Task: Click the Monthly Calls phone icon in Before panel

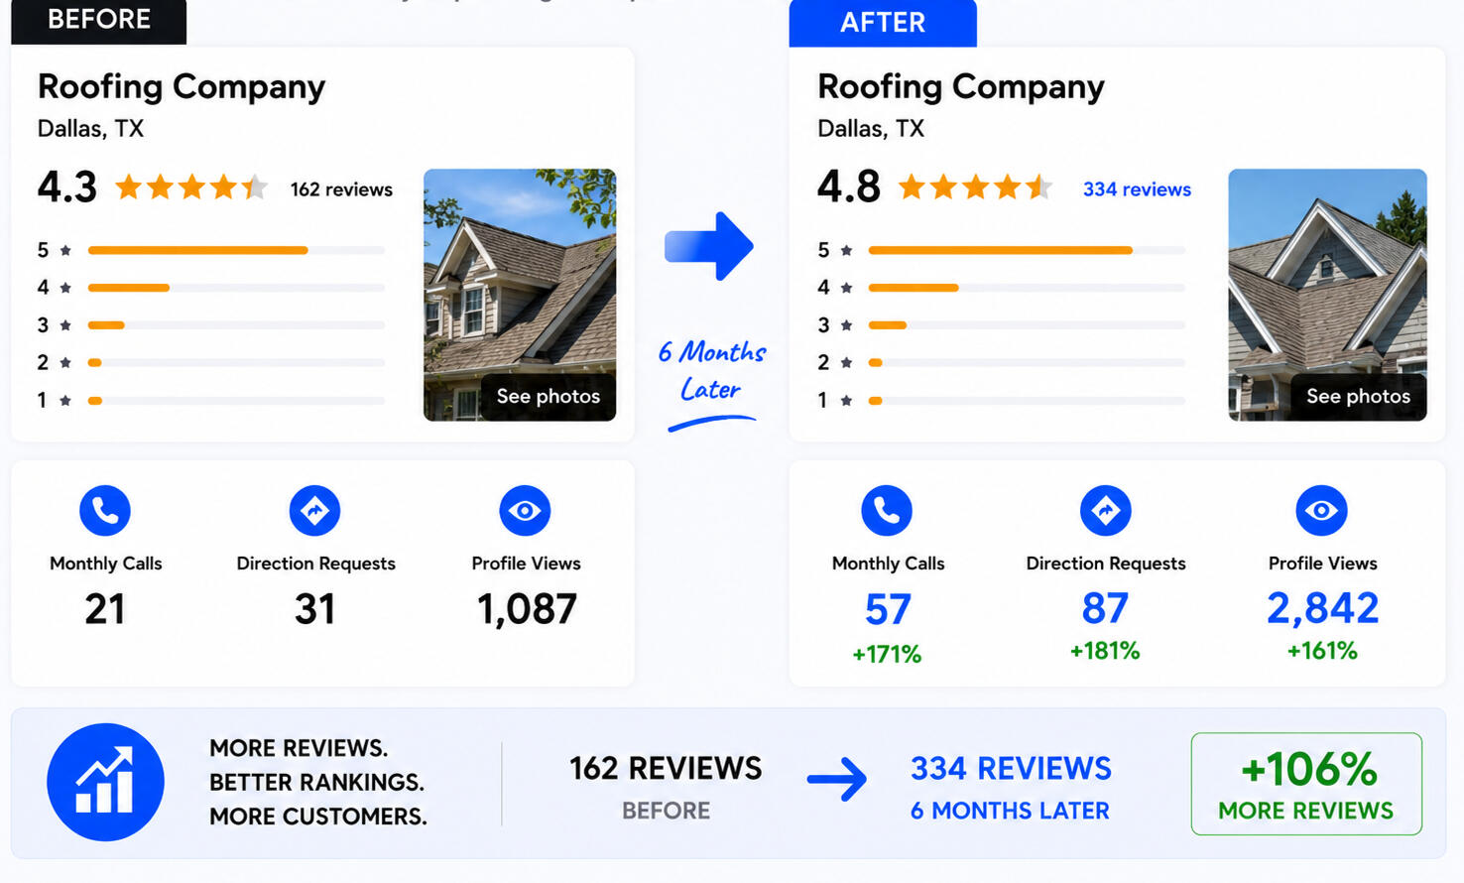Action: [x=105, y=510]
